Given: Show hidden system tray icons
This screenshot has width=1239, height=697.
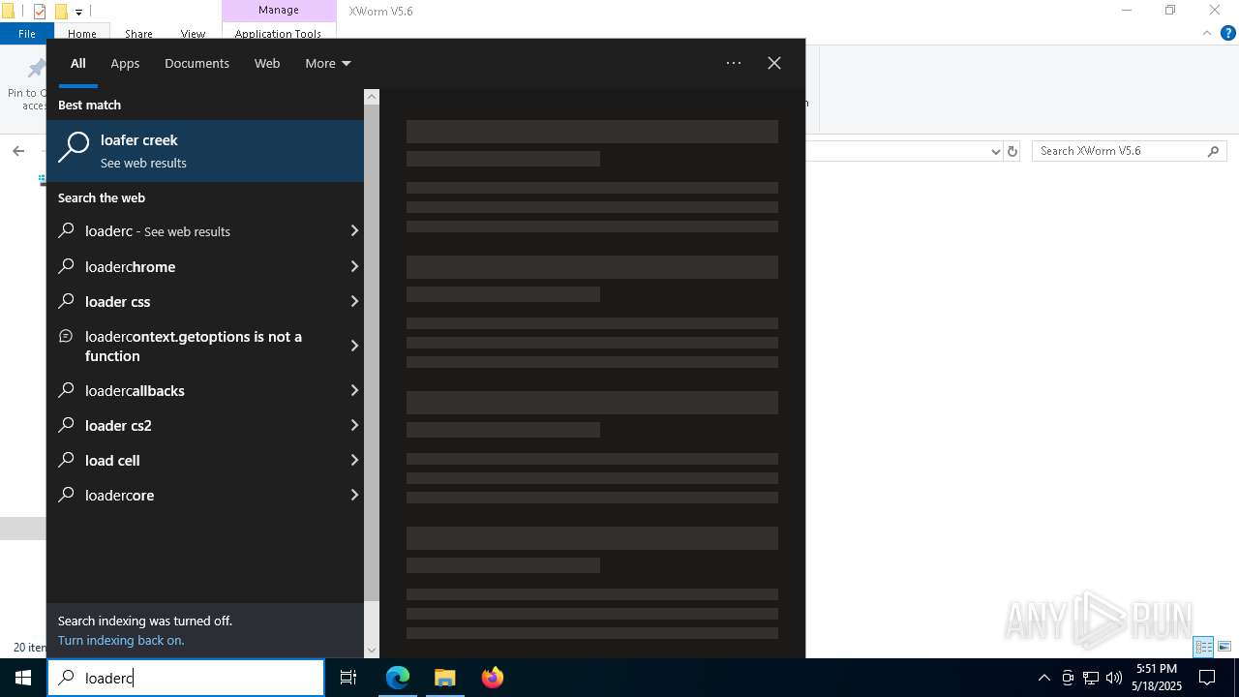Looking at the screenshot, I should pos(1043,678).
